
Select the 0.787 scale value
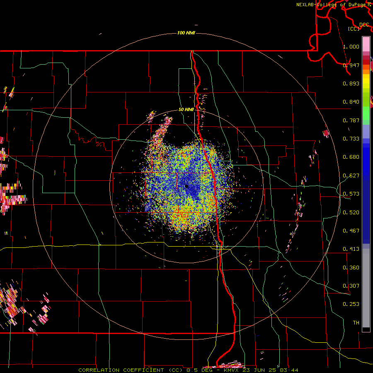click(351, 120)
